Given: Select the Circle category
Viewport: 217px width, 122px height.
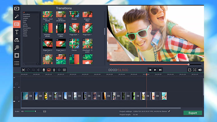Looking at the screenshot, I should click(x=25, y=24).
